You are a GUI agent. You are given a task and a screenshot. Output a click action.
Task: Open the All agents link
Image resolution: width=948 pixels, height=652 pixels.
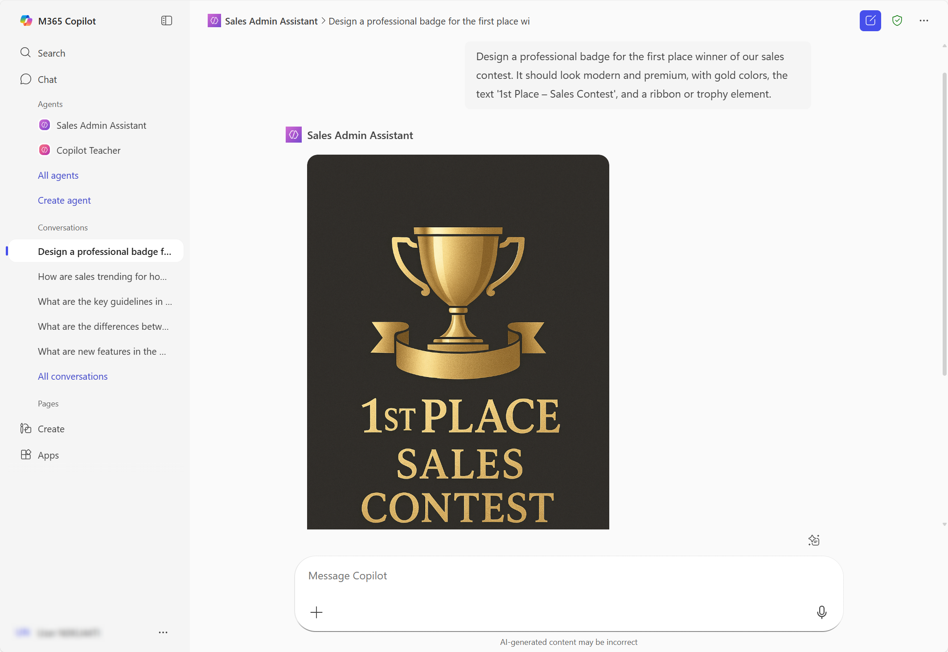58,176
